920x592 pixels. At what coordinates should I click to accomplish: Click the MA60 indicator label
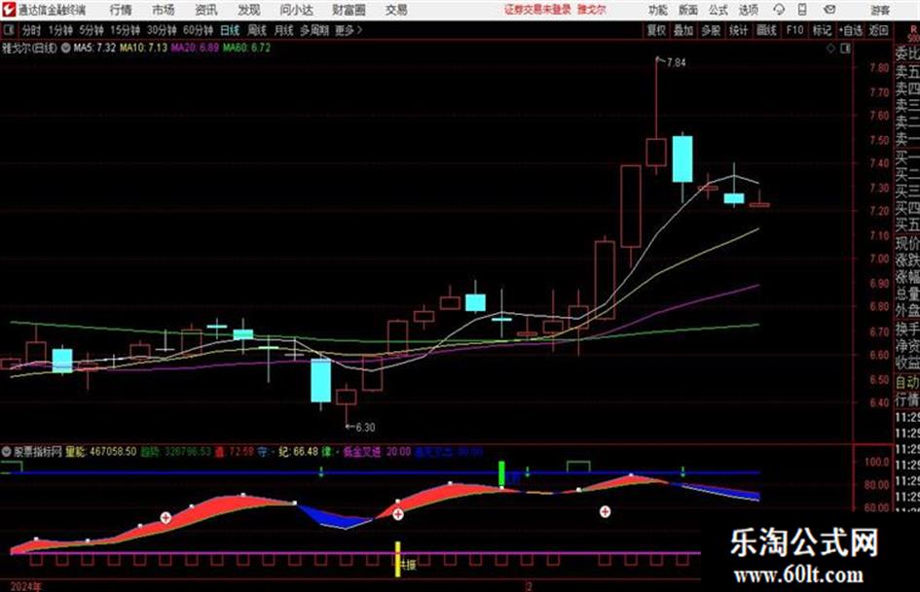coord(246,48)
